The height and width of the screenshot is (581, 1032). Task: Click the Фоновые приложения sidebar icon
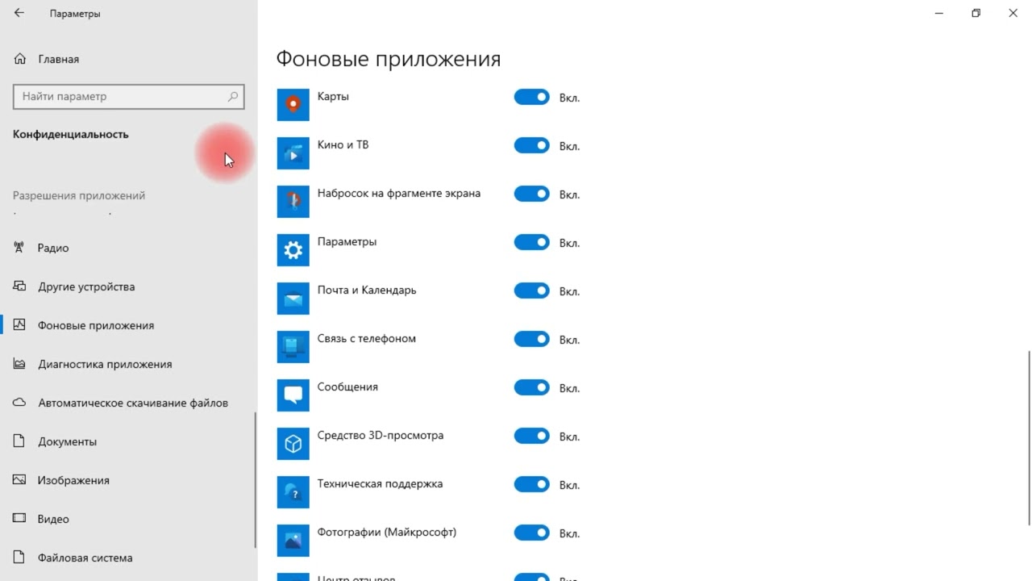[x=20, y=325]
